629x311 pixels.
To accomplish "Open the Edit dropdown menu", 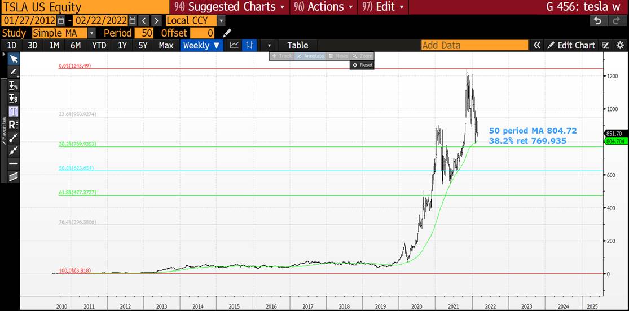I will [382, 7].
